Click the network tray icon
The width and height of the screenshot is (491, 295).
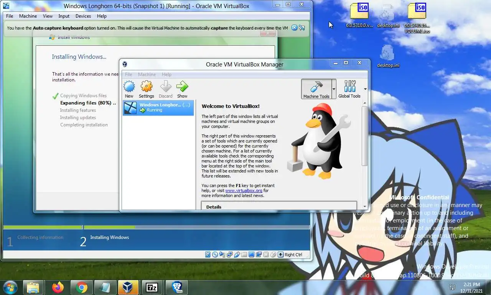[x=453, y=287]
